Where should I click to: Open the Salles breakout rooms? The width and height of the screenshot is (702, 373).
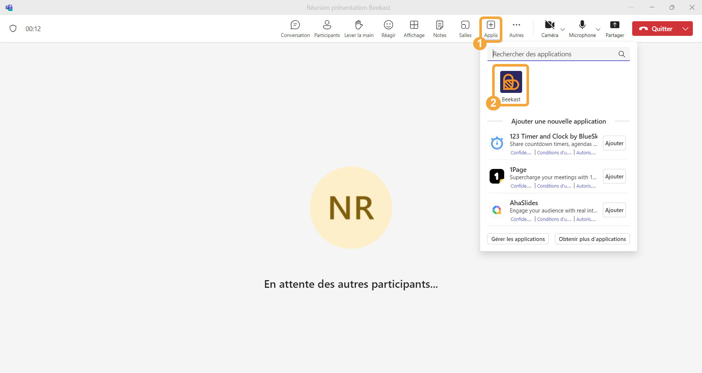tap(465, 29)
